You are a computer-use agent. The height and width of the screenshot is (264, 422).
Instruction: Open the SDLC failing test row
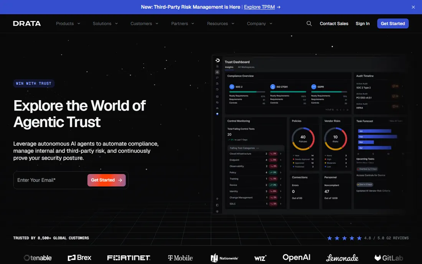[256, 204]
